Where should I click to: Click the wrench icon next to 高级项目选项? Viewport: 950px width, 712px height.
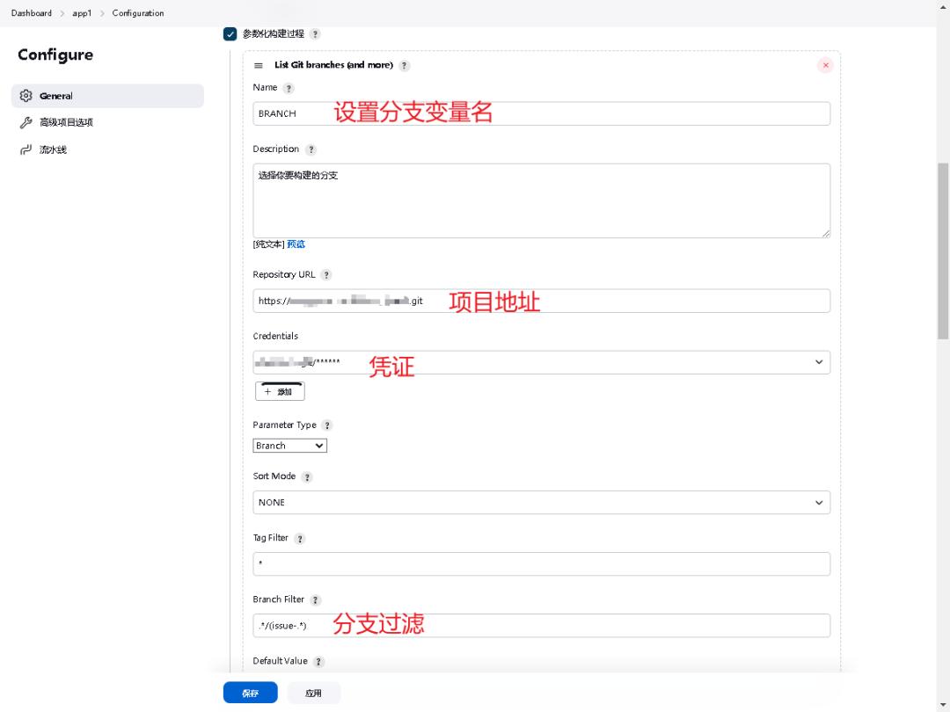(25, 122)
